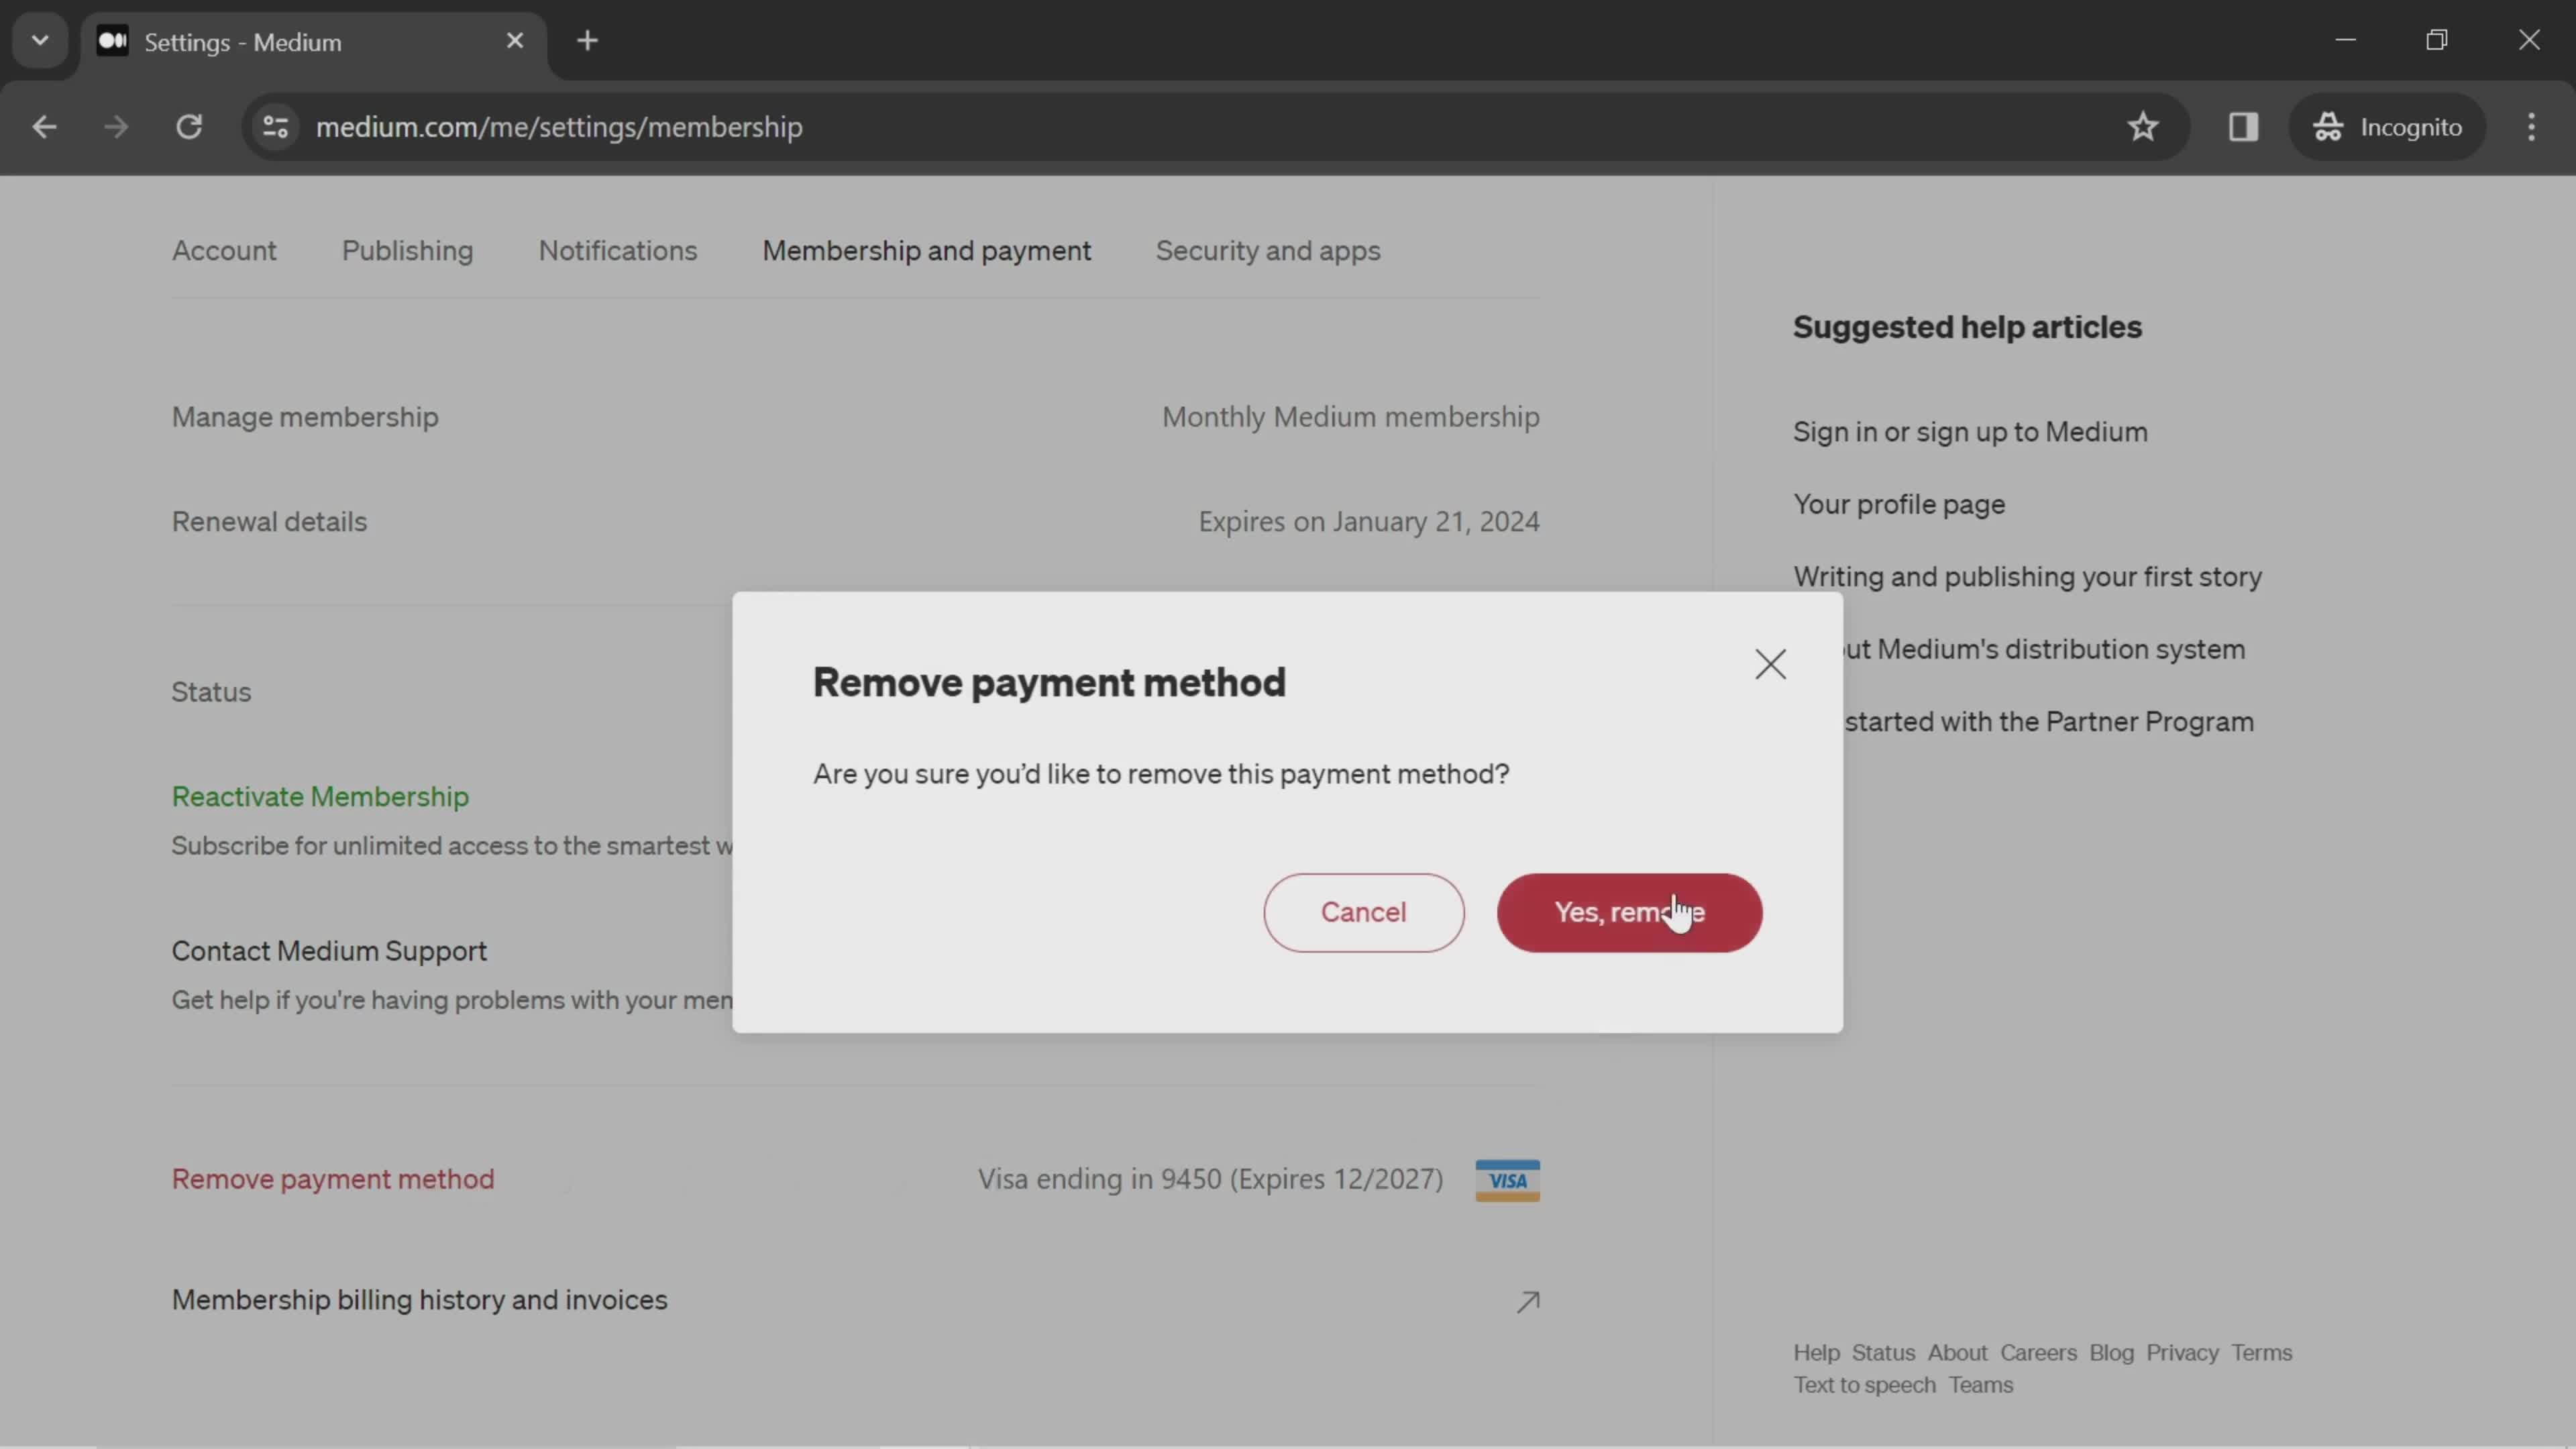
Task: Click the Visa card icon next to 9450
Action: point(1507,1177)
